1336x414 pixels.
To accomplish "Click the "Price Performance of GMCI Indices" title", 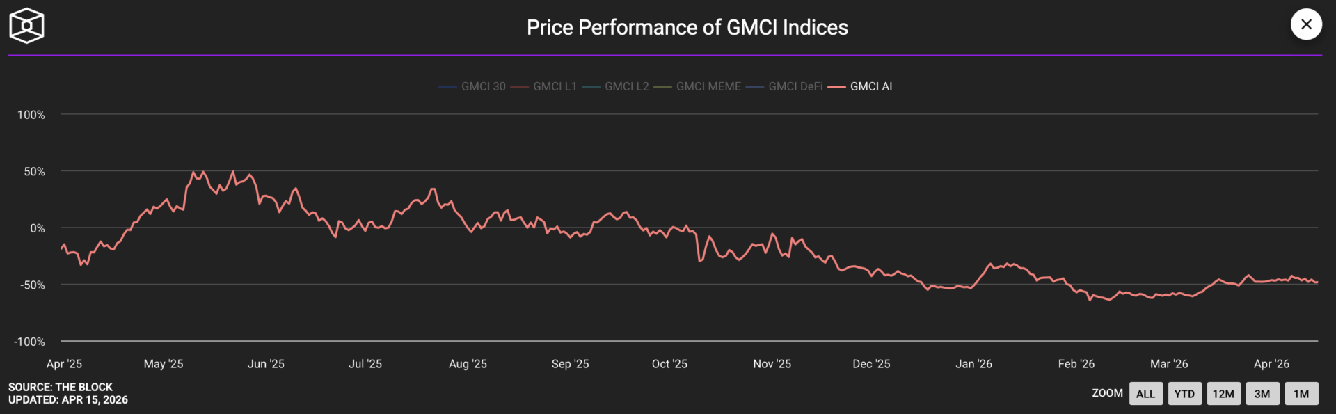I will [x=687, y=27].
